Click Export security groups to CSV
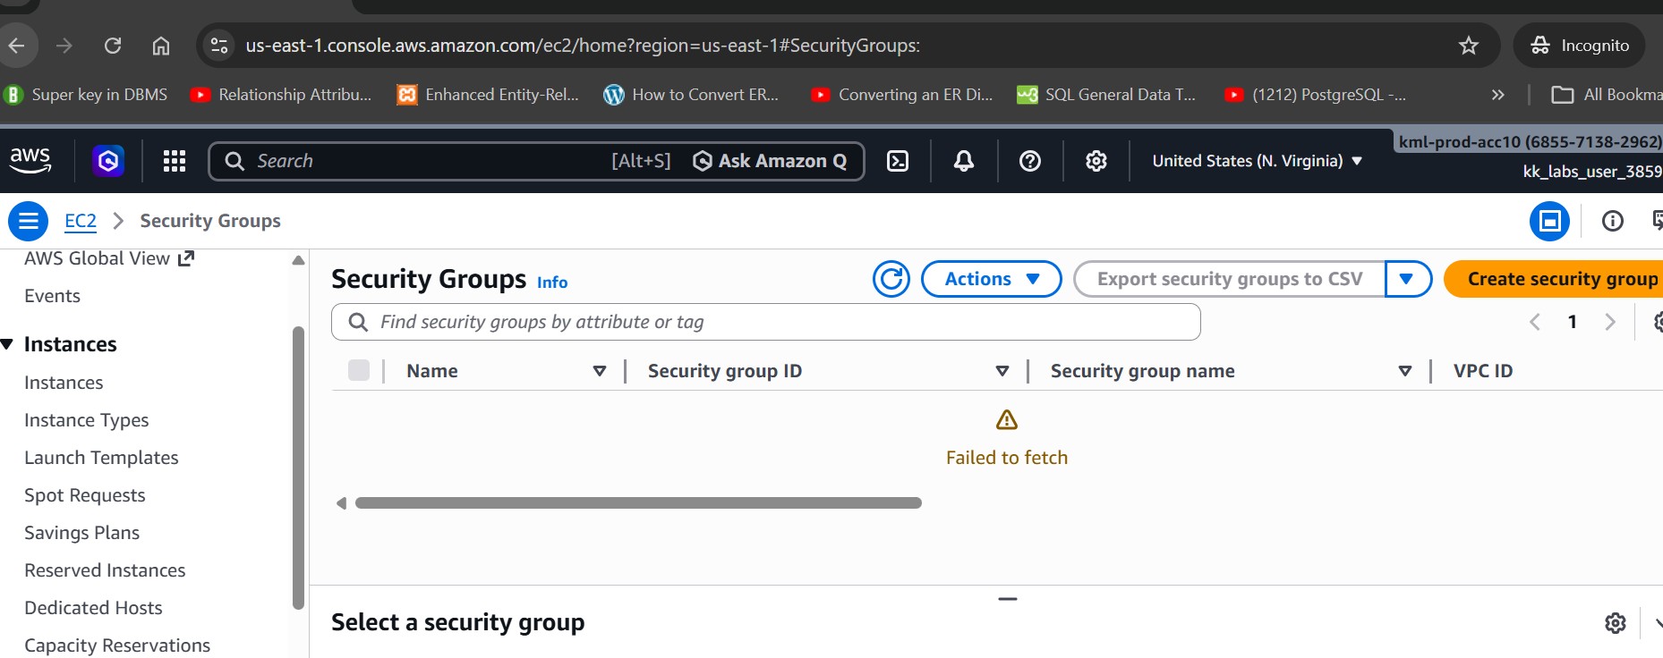The height and width of the screenshot is (658, 1663). point(1230,279)
